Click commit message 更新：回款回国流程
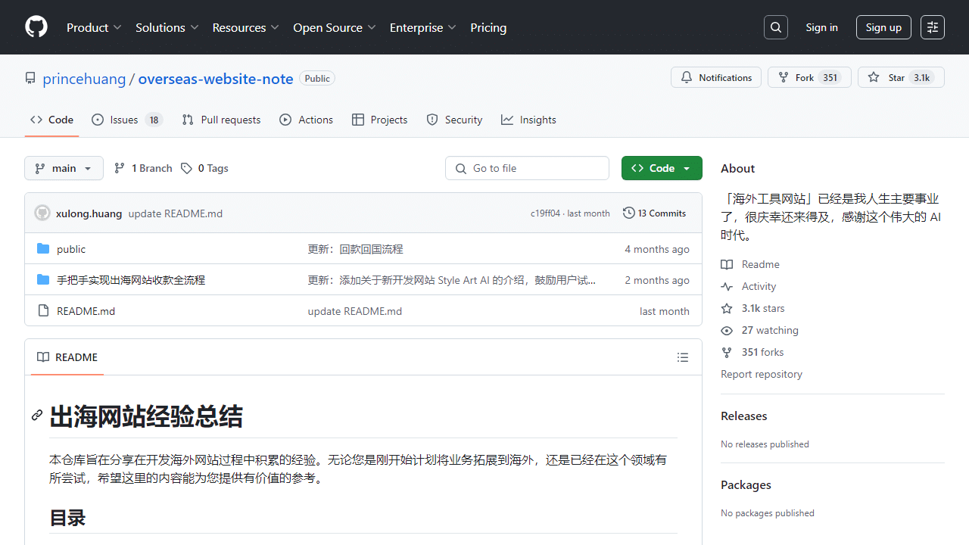This screenshot has height=545, width=969. [x=355, y=249]
